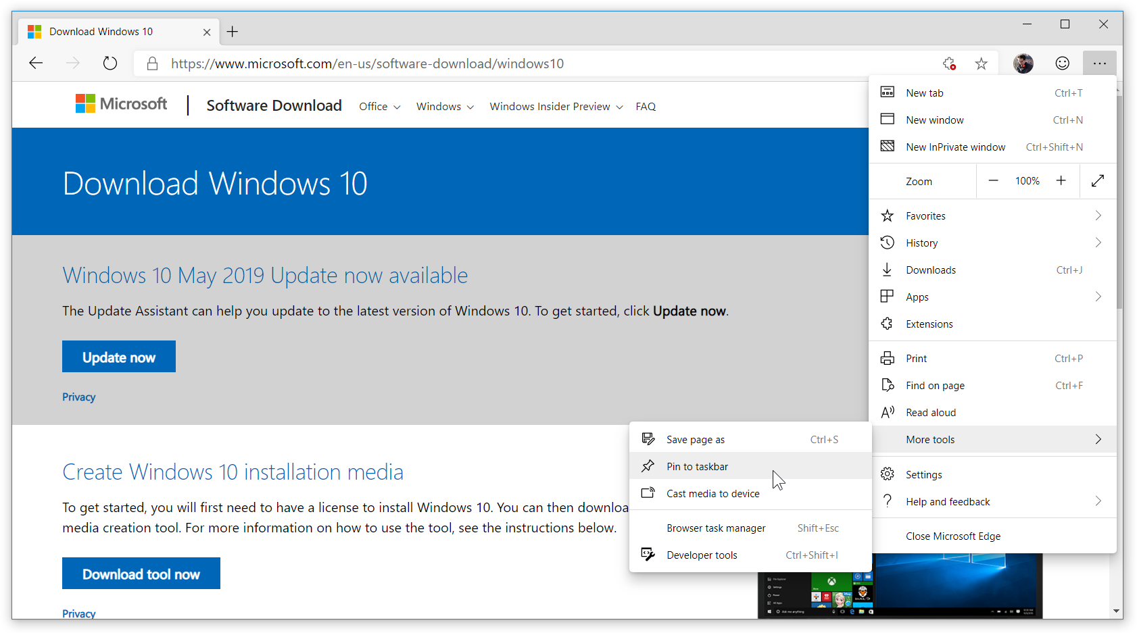
Task: Open the extension icon with red badge
Action: tap(949, 64)
